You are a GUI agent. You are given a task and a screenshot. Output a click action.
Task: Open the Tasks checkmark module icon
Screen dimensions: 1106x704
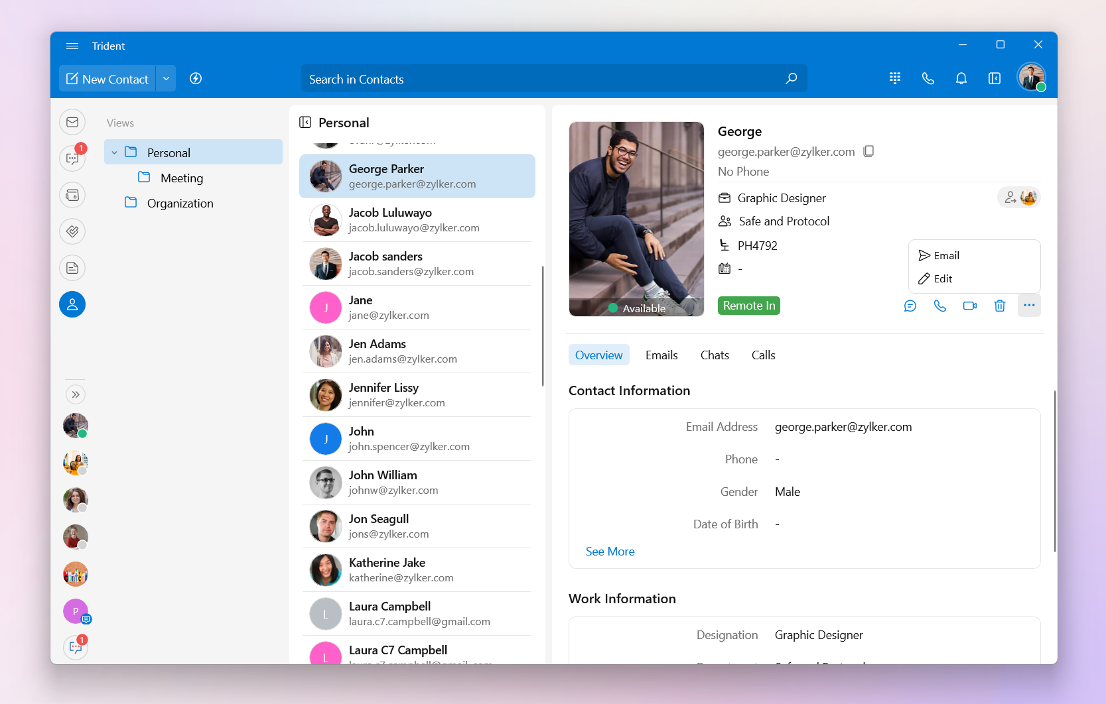72,231
